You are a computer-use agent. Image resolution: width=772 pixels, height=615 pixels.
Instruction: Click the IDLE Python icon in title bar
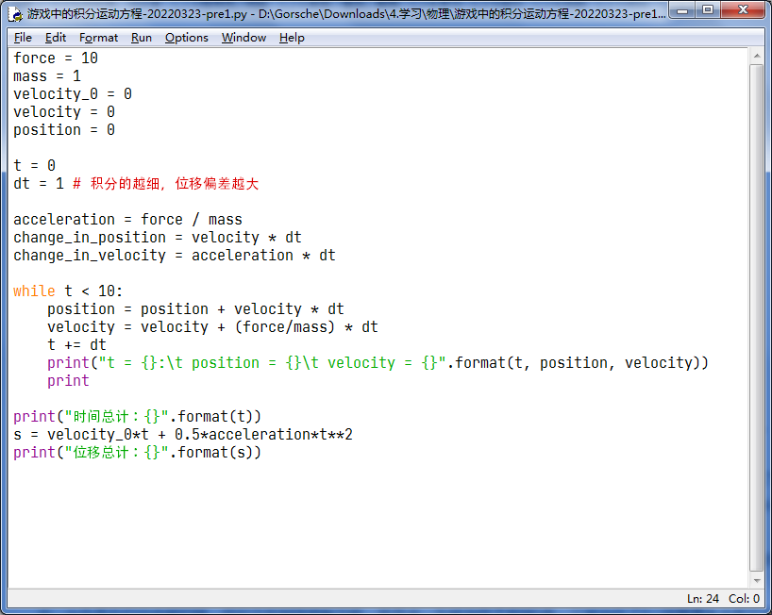coord(16,14)
